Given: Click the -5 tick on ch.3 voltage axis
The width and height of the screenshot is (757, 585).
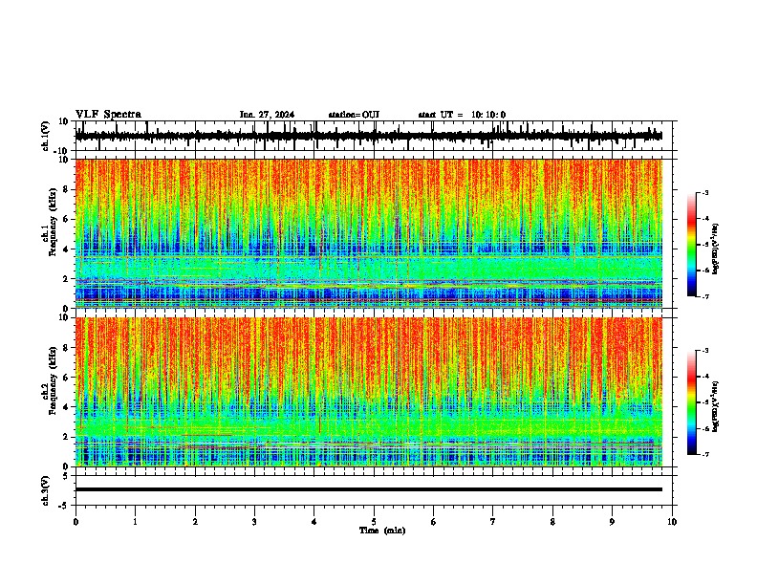Looking at the screenshot, I should [64, 506].
